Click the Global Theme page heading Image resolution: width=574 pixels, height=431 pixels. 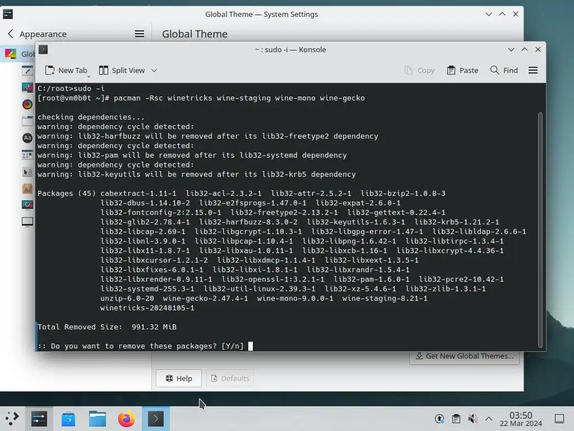195,34
